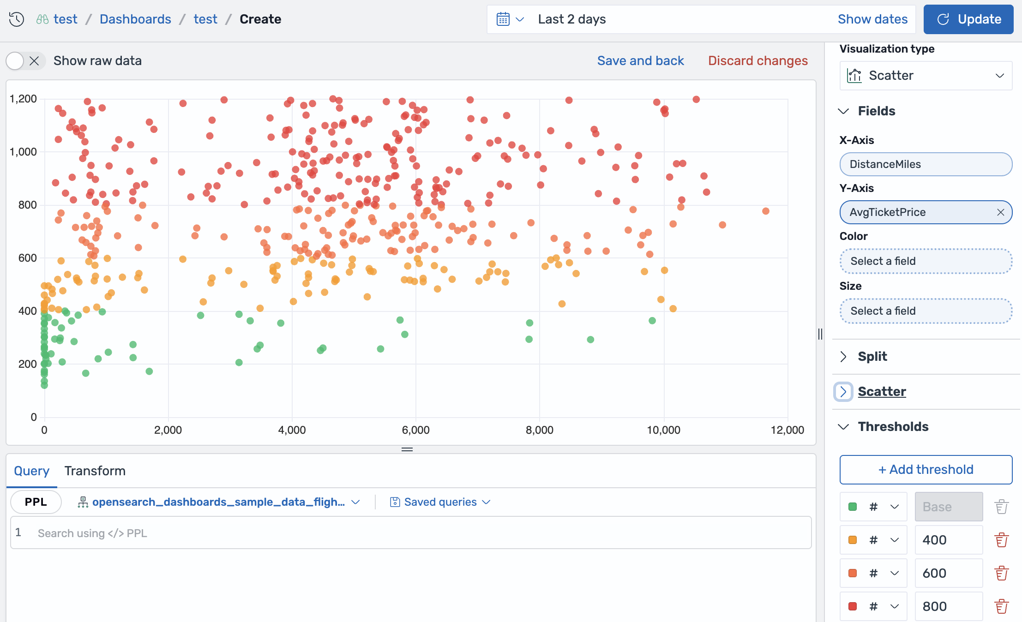The image size is (1022, 622).
Task: Click Save and back
Action: pyautogui.click(x=640, y=61)
